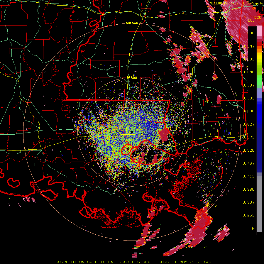Click the 0.680 scale value

point(248,111)
